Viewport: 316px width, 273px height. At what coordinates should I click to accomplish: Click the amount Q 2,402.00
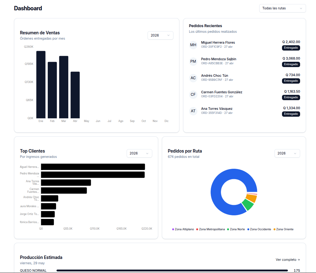click(291, 42)
